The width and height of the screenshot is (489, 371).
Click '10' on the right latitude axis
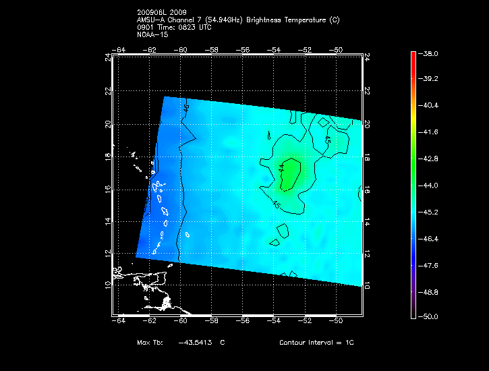coord(367,285)
